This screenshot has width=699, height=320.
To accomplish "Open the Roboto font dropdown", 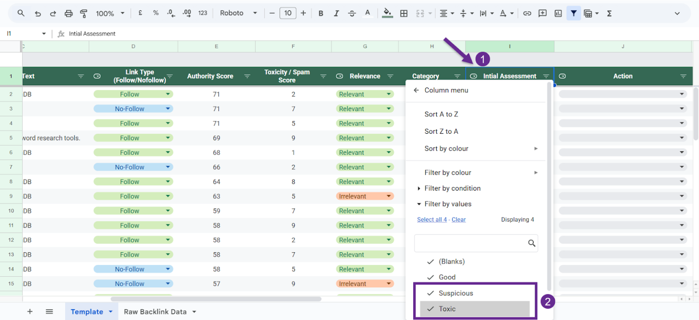I will tap(238, 13).
